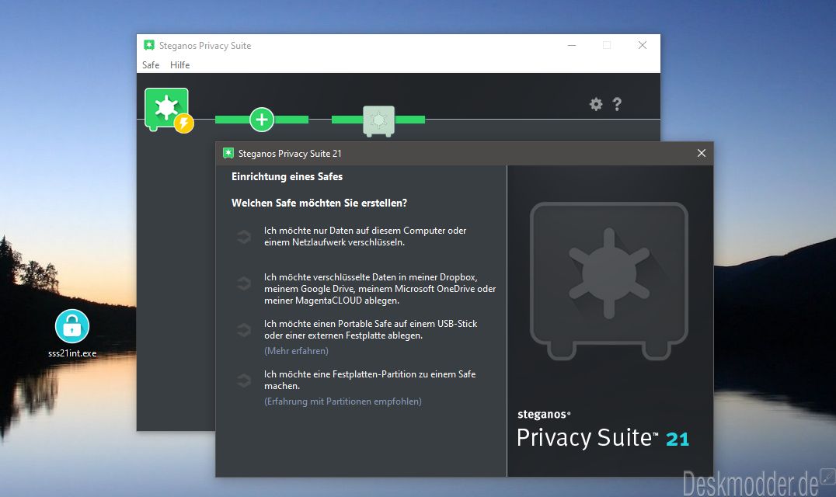This screenshot has width=836, height=497.
Task: Click the faded safe icon in the toolbar
Action: pyautogui.click(x=378, y=121)
